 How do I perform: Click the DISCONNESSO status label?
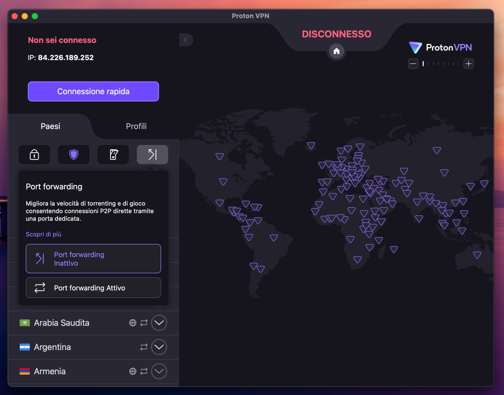point(337,34)
